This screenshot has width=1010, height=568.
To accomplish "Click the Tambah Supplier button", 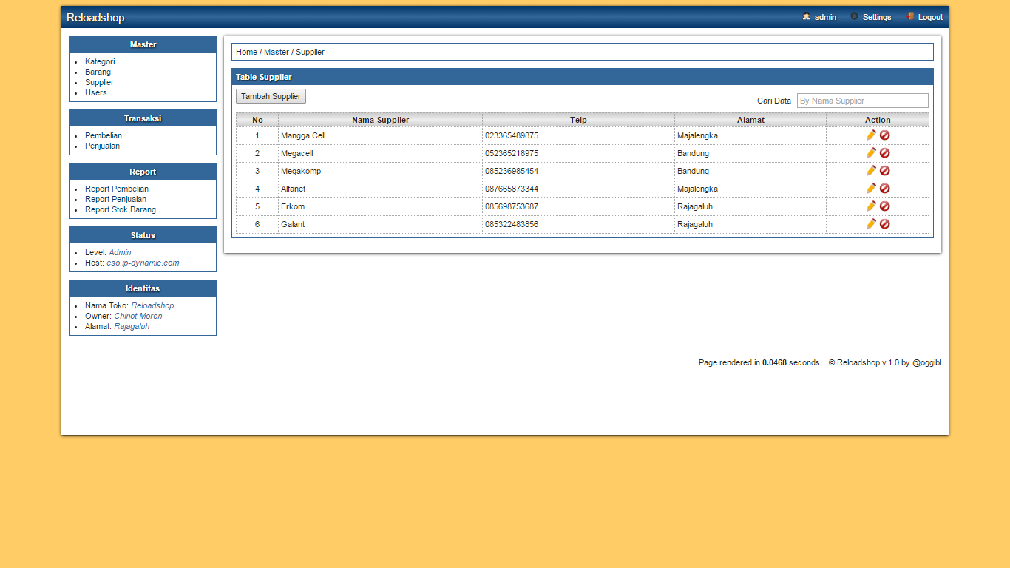I will (271, 96).
